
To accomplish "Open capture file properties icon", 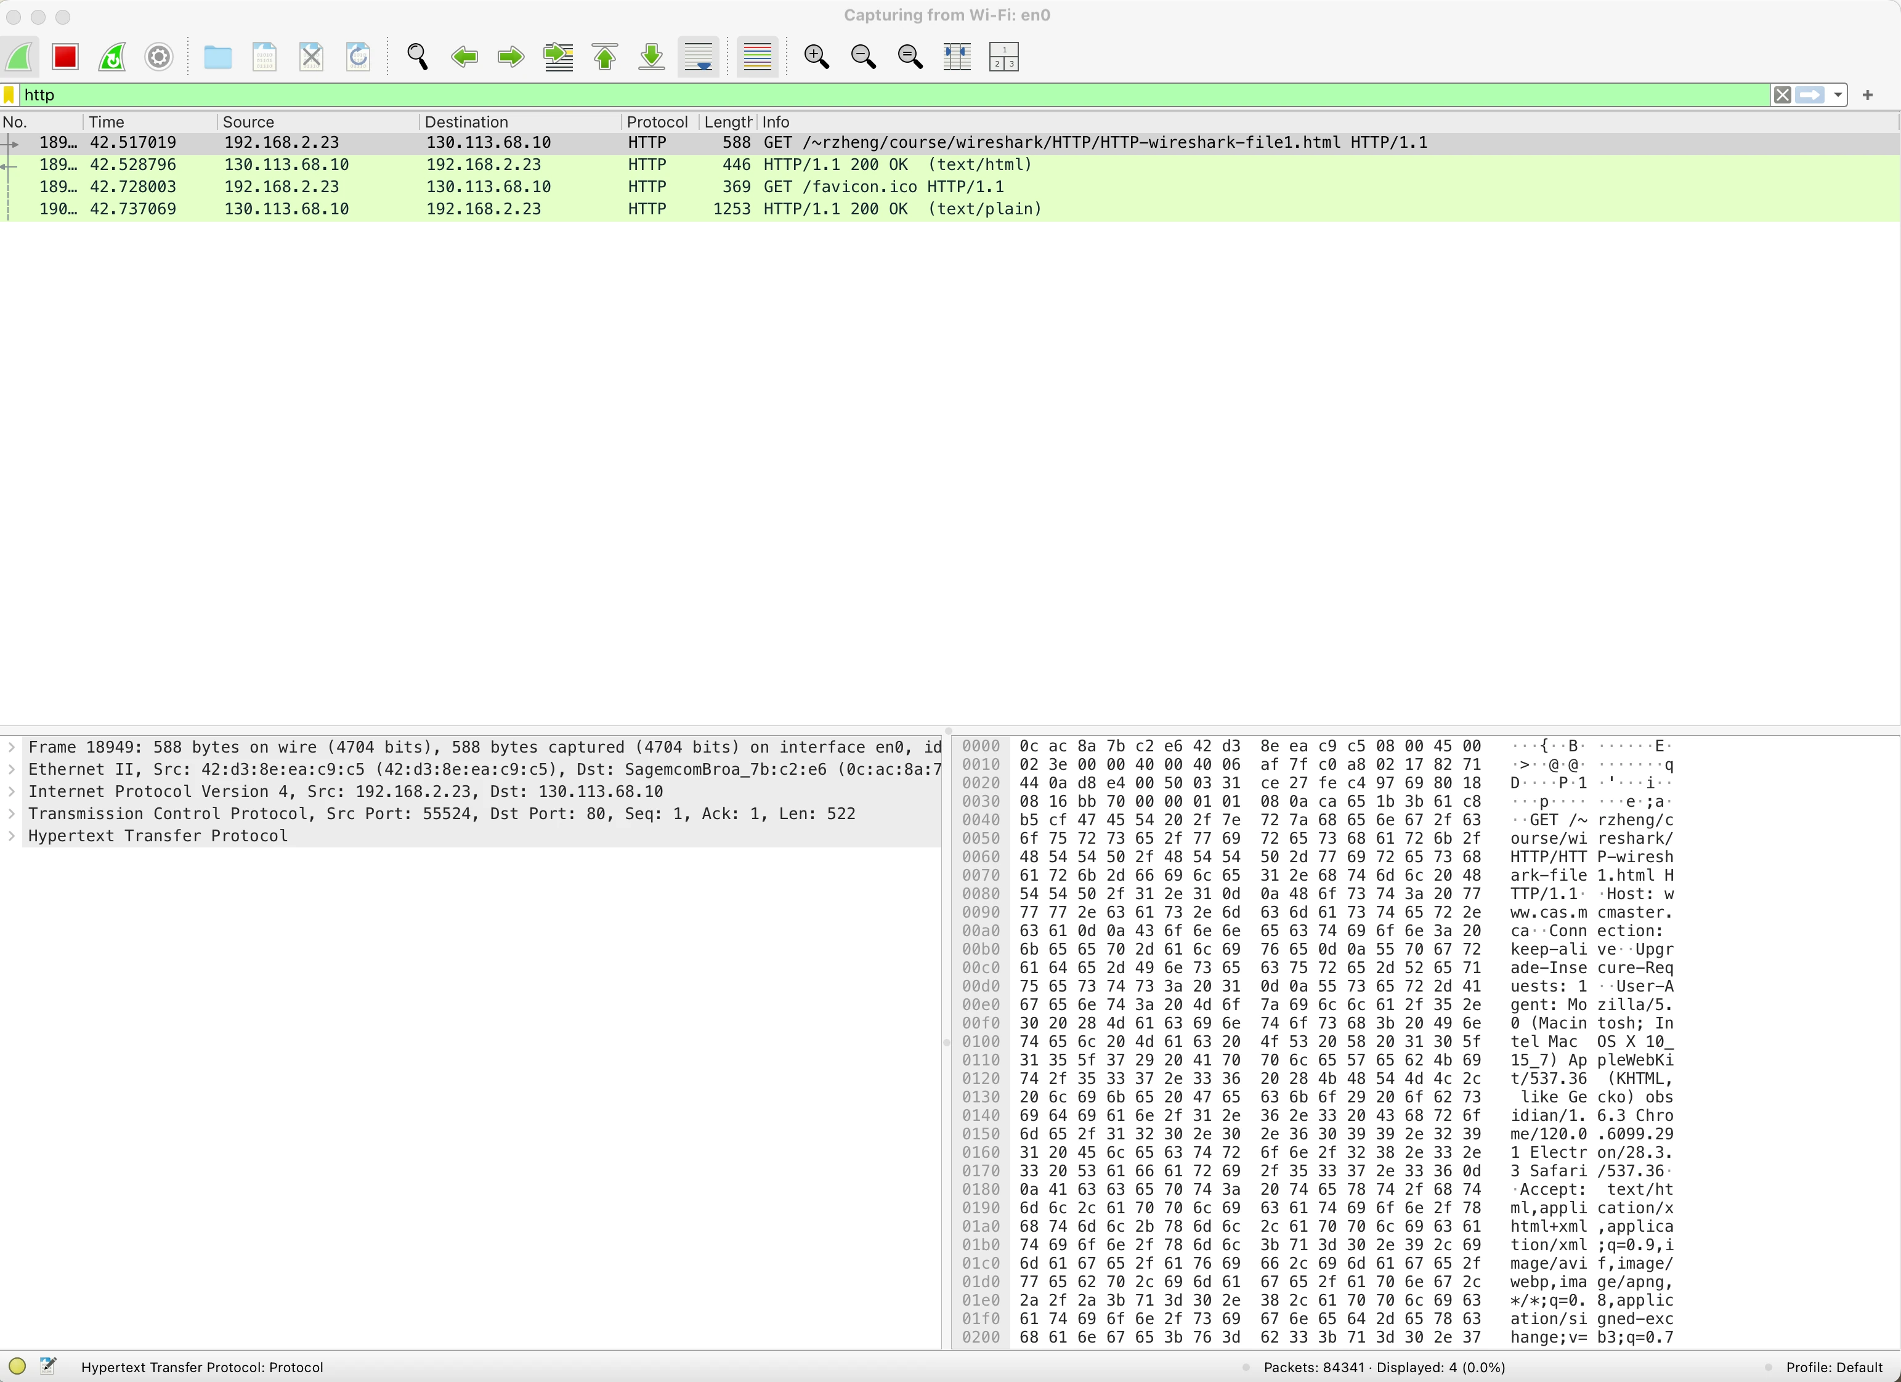I will point(49,1366).
